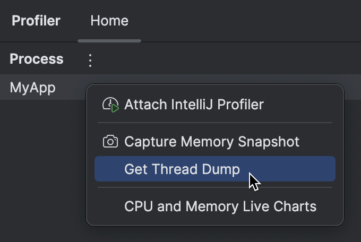Click the empty process list below MyApp
361x242 pixels.
pyautogui.click(x=43, y=170)
